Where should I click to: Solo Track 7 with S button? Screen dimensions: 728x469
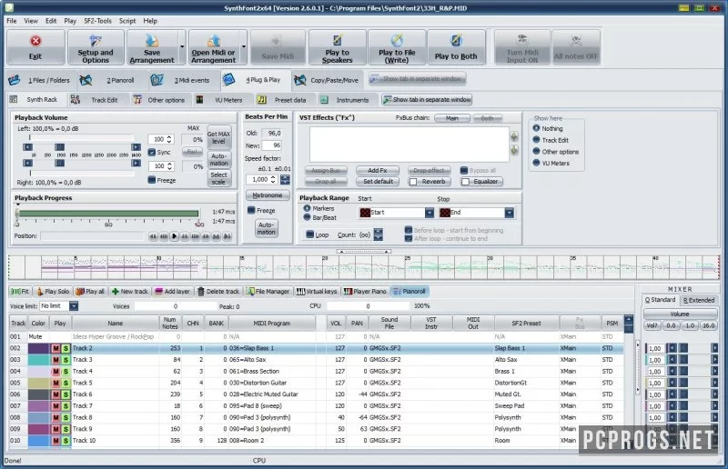pos(66,406)
